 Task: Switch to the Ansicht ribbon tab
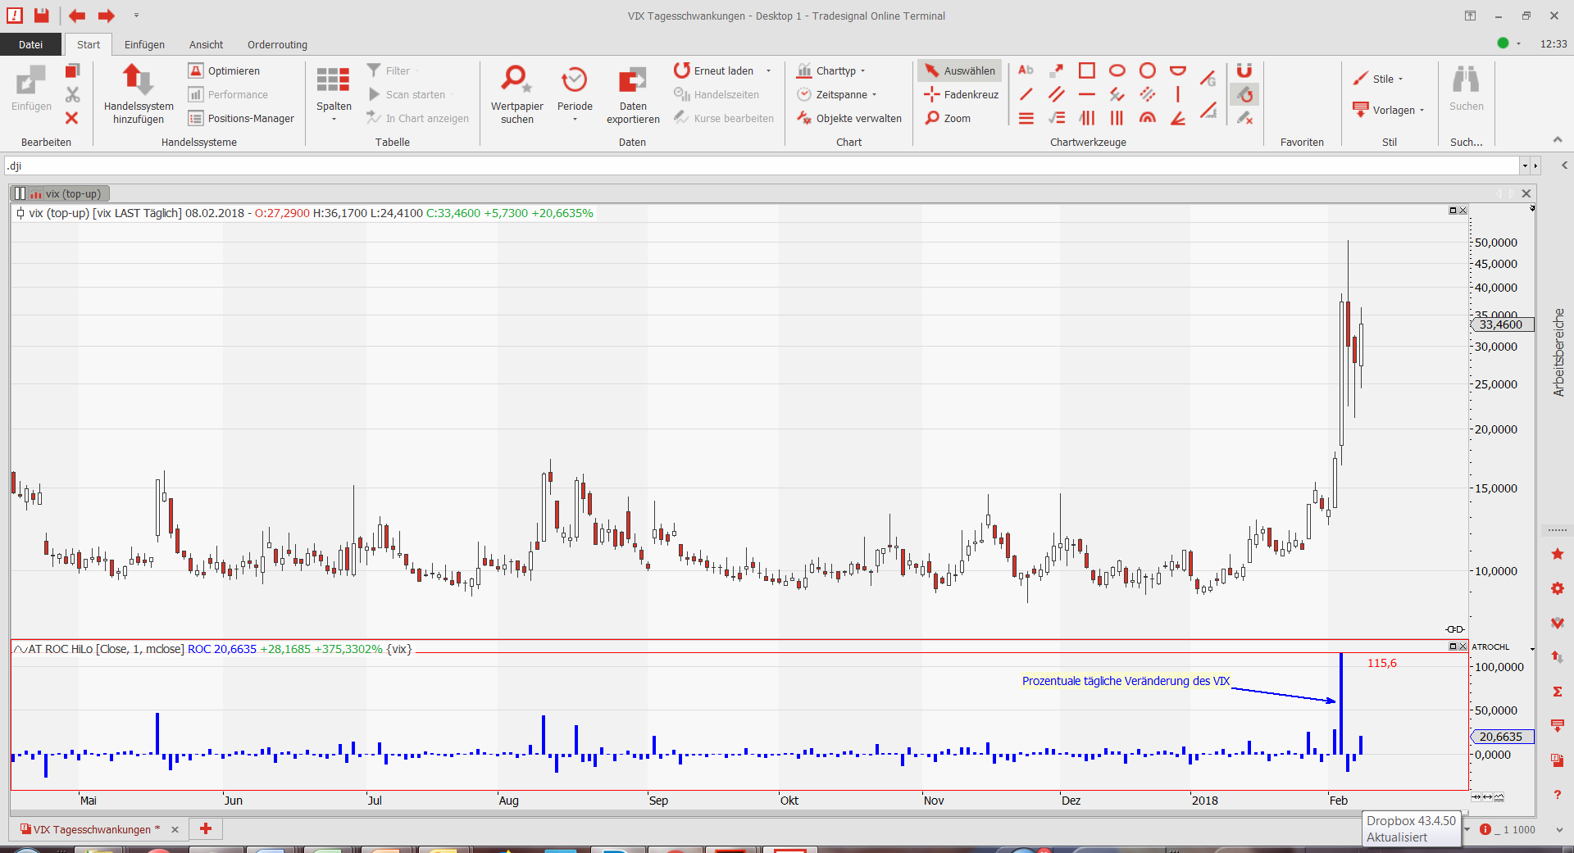pos(206,44)
